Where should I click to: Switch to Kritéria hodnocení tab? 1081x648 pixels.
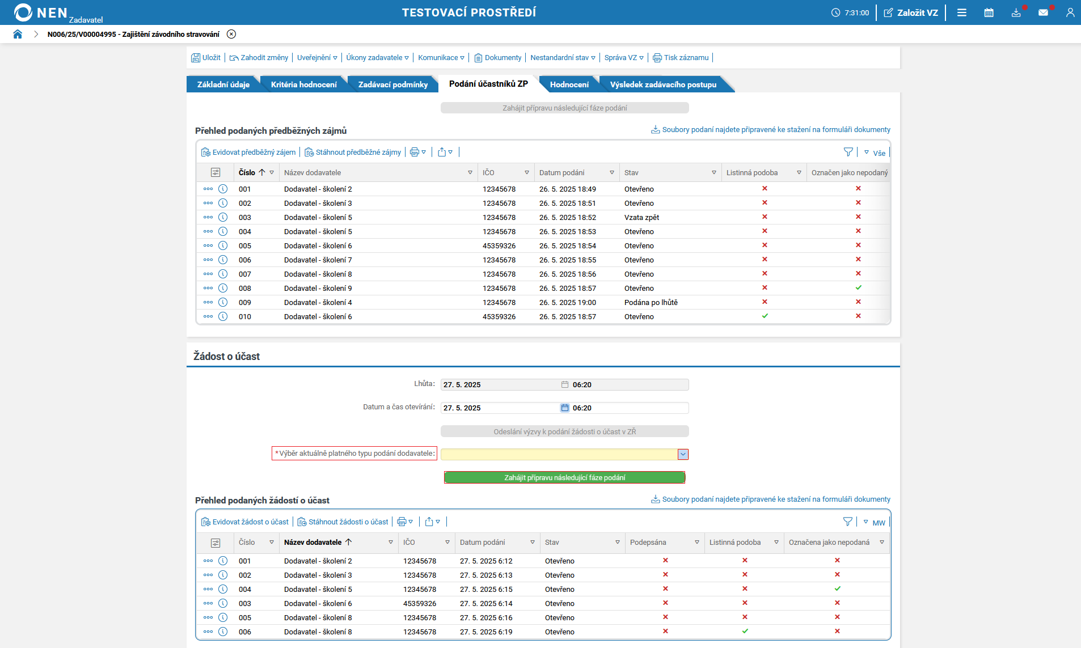pyautogui.click(x=303, y=84)
